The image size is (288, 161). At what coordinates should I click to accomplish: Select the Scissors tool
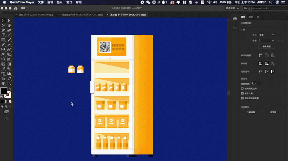coord(9,45)
